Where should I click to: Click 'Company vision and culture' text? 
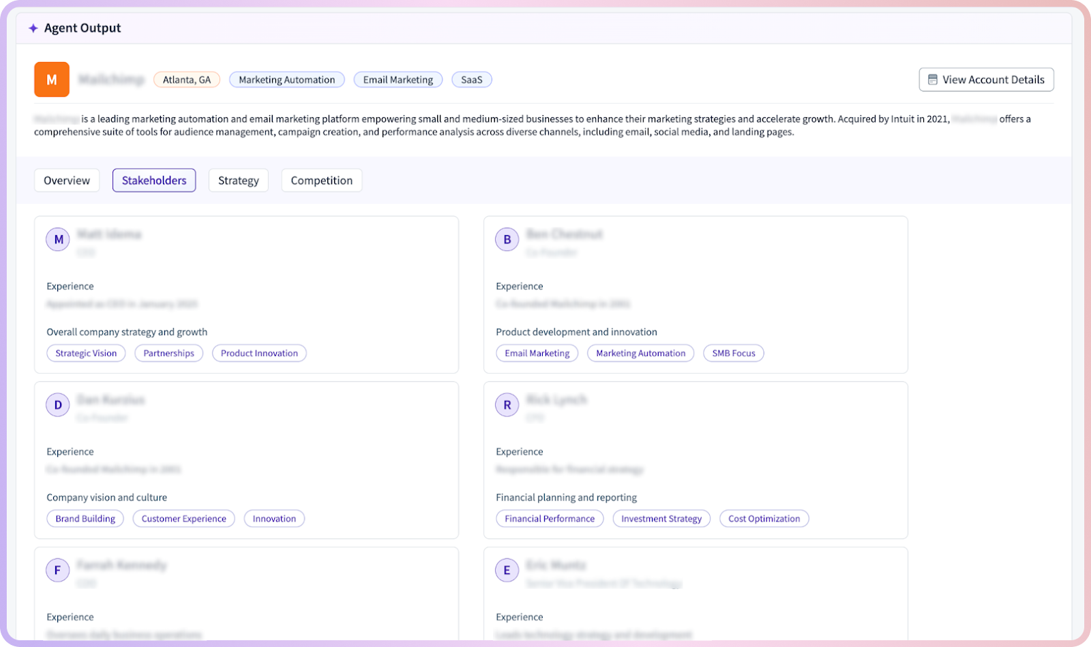[107, 498]
